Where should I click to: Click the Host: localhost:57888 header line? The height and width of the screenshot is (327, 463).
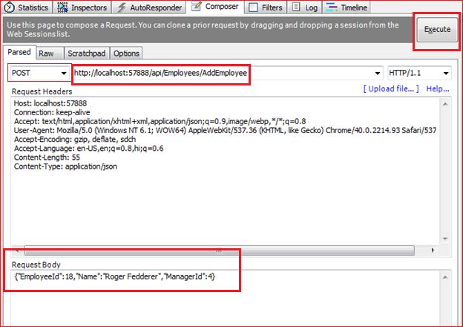(x=50, y=103)
